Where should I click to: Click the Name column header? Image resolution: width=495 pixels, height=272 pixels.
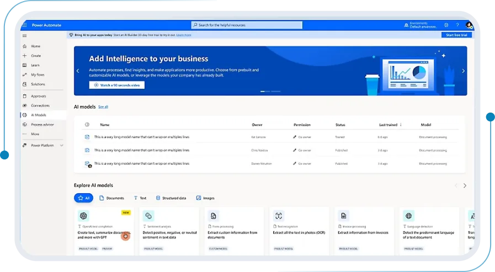(x=104, y=125)
